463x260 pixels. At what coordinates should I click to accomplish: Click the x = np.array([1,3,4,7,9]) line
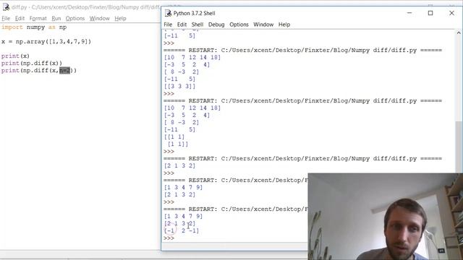click(46, 42)
